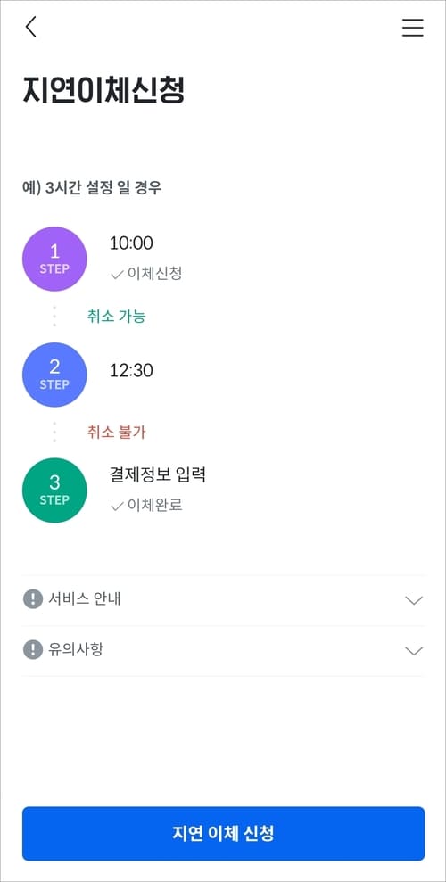446x882 pixels.
Task: Click the 결제정보 입력 step text
Action: (158, 474)
